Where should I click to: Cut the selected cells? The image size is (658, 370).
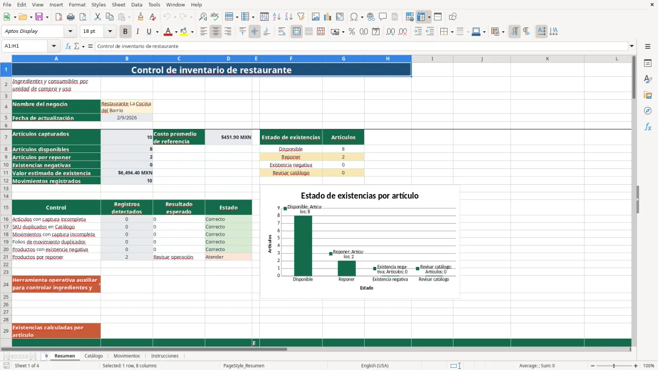[x=97, y=17]
